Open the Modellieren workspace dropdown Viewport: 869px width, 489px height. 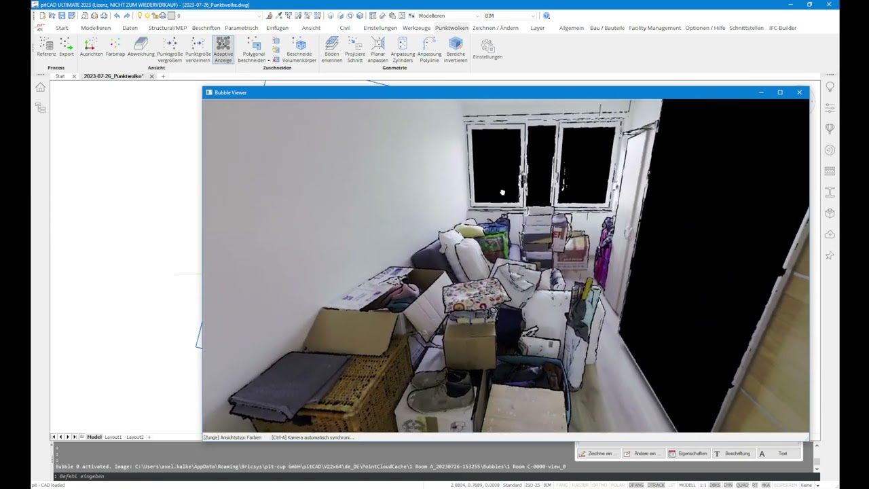pos(448,16)
